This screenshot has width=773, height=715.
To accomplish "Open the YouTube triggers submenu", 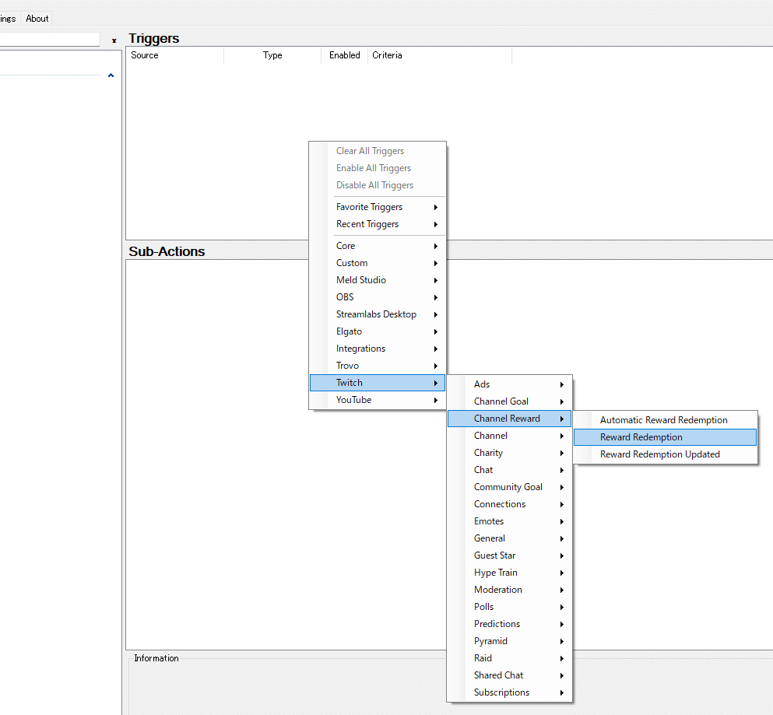I will tap(378, 400).
